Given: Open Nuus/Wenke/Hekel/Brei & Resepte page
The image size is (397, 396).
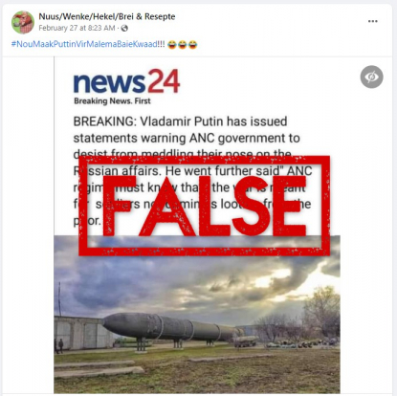Looking at the screenshot, I should (107, 16).
